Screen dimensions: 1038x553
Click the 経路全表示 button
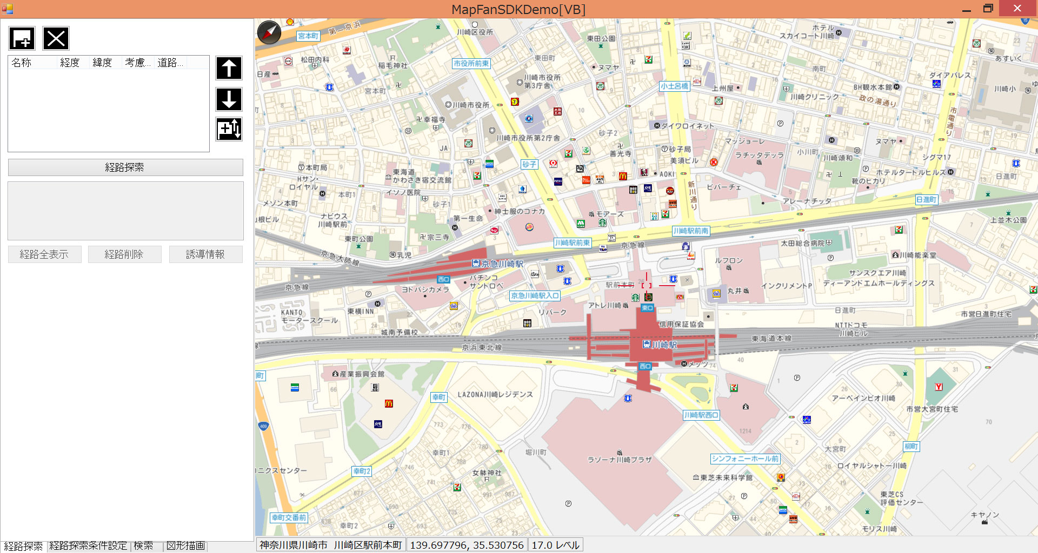coord(44,254)
